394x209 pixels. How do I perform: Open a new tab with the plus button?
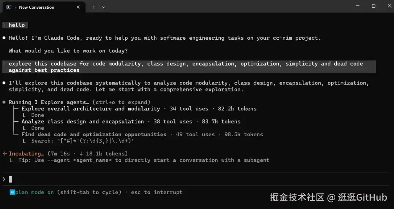[x=93, y=7]
